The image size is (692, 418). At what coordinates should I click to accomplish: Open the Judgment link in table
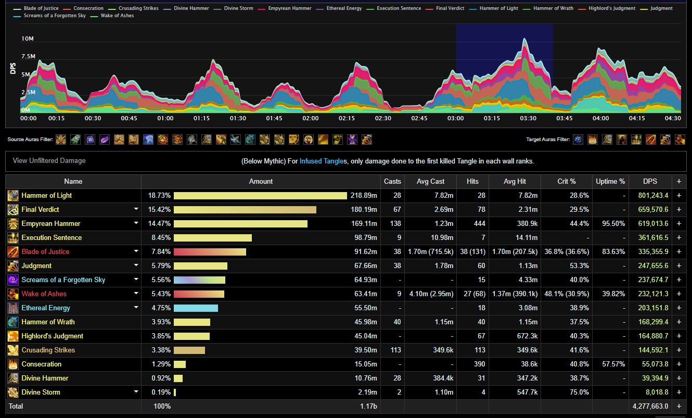[x=36, y=266]
